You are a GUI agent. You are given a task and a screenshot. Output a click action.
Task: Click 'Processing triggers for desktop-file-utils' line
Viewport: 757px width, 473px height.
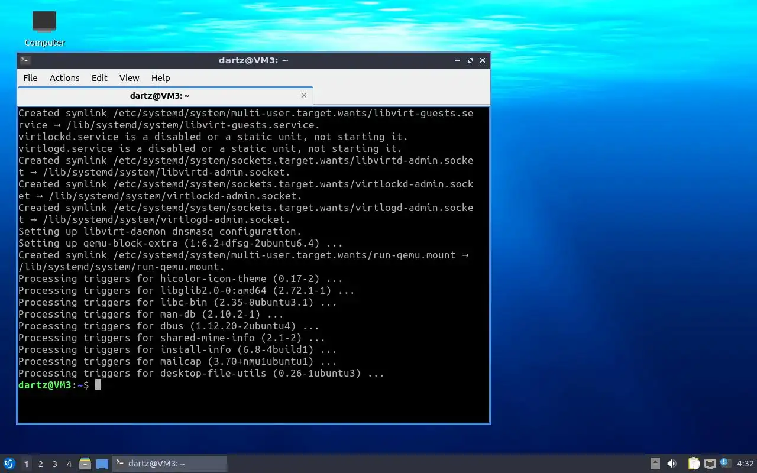pos(201,373)
